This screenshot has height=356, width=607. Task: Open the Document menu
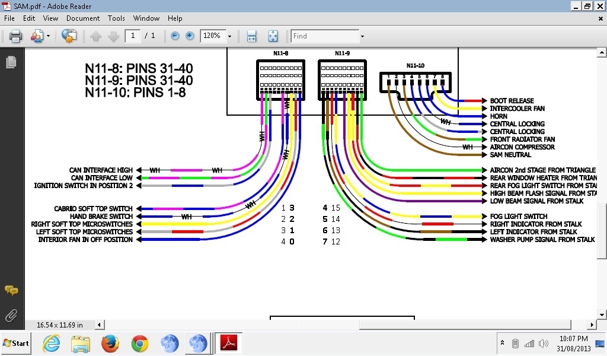tap(83, 18)
